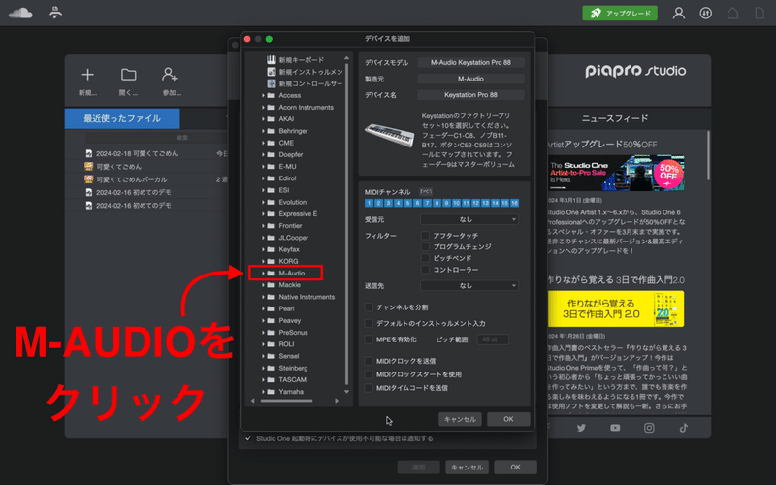Enable the プログラムチェンジ filter checkbox
Screen dimensions: 776x485
point(425,246)
